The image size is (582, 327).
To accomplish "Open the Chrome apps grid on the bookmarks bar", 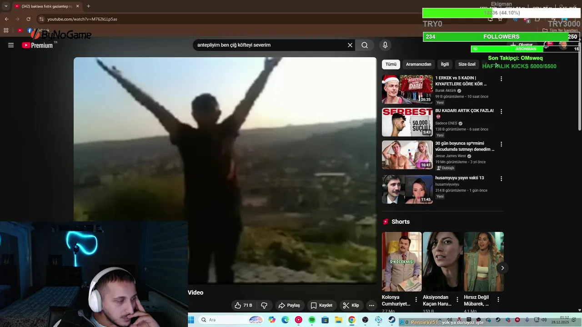I will pyautogui.click(x=6, y=30).
